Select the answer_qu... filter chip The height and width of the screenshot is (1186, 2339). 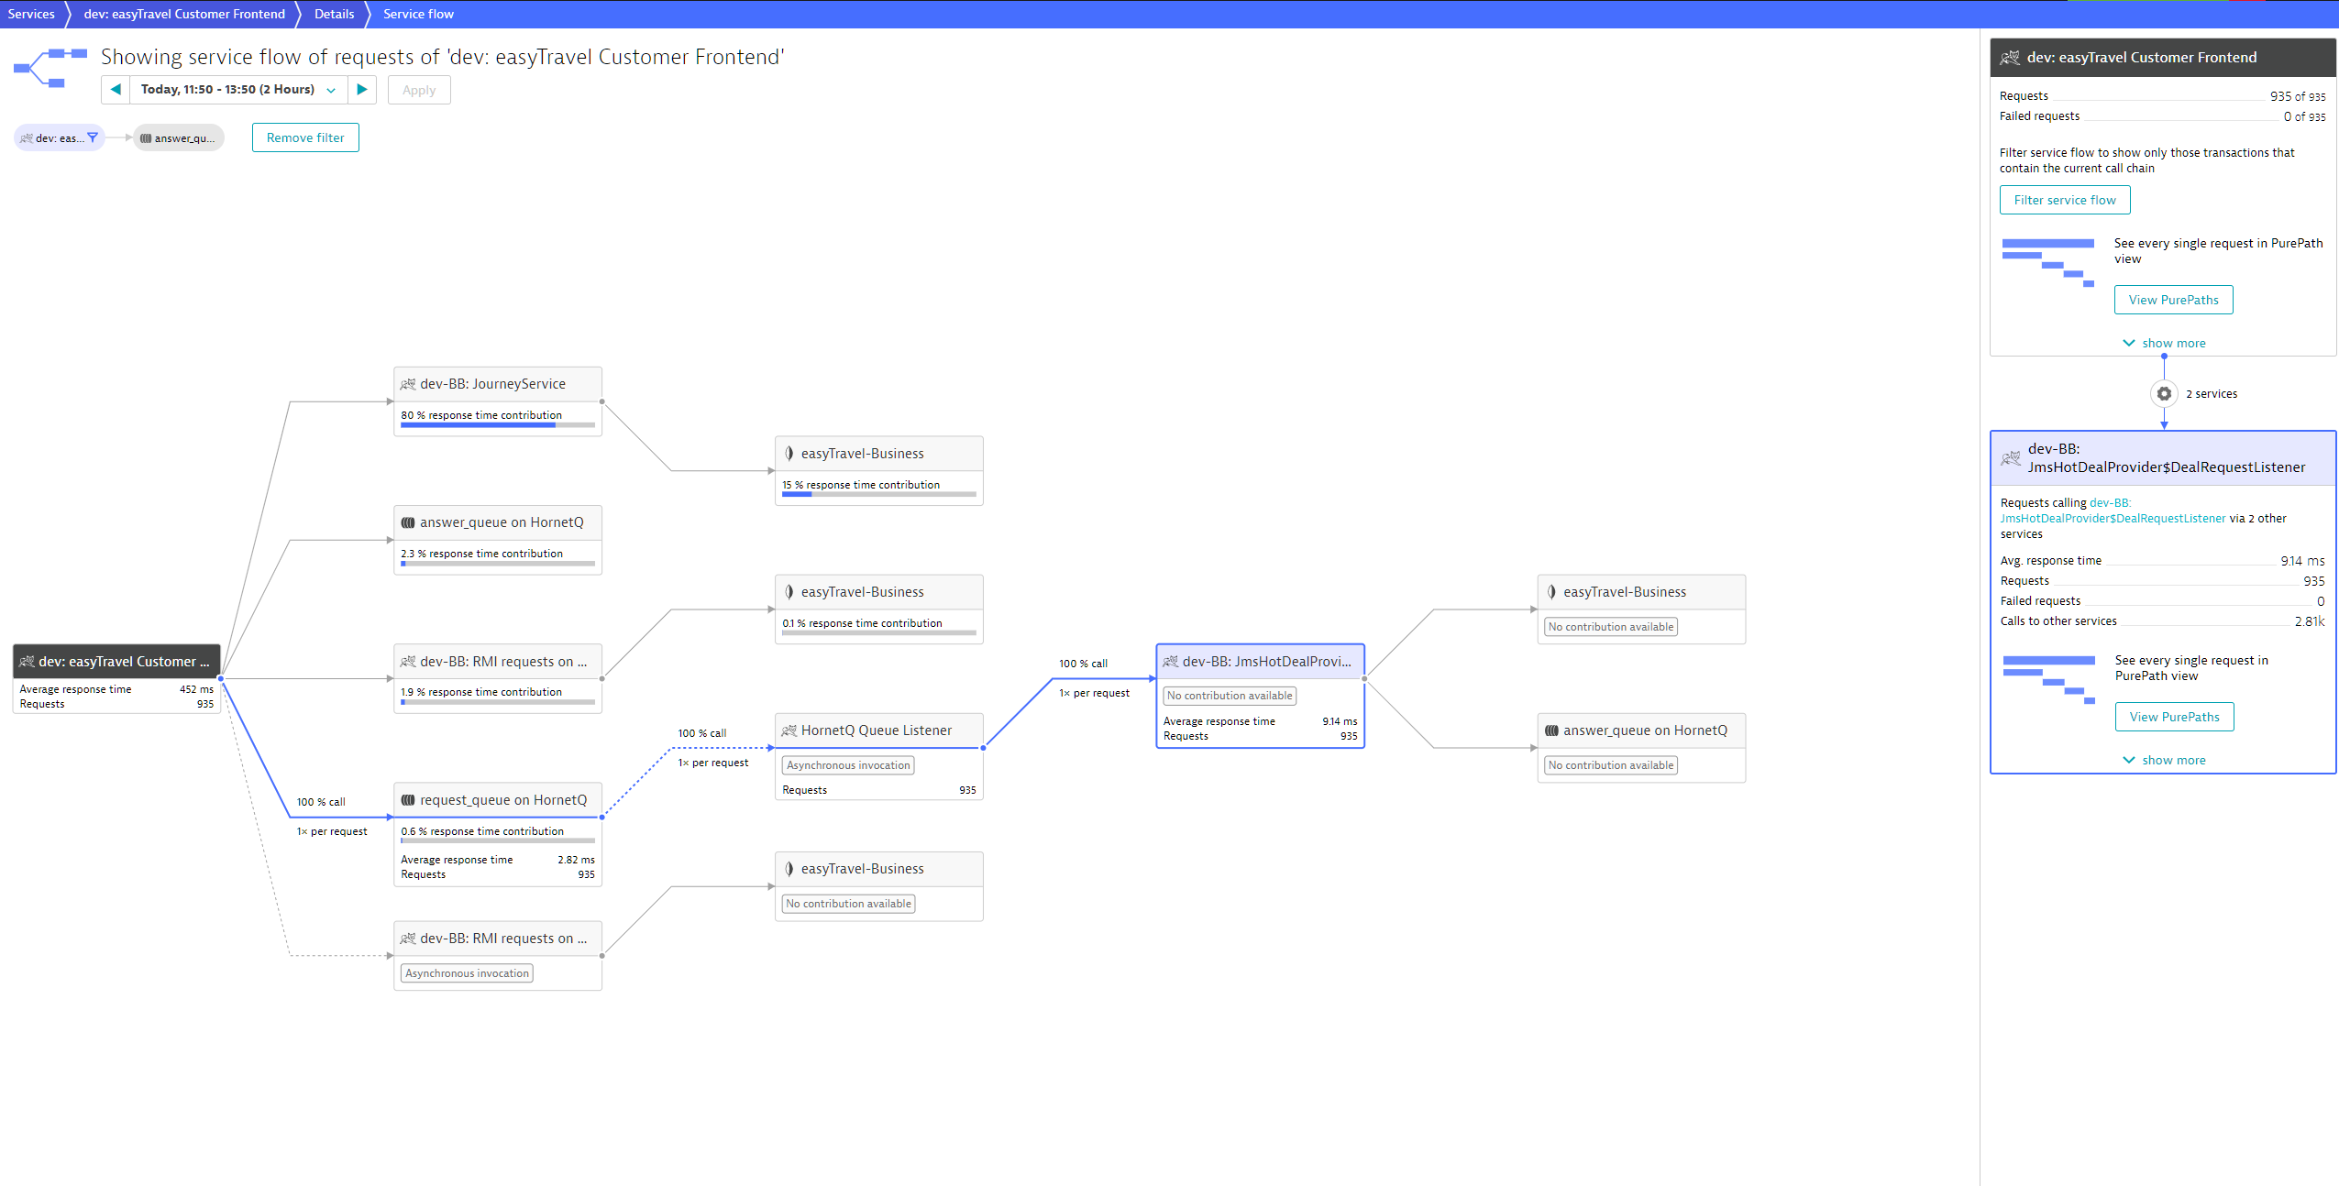tap(179, 138)
